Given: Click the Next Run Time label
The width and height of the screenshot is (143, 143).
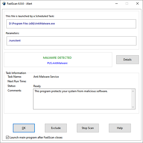Looking at the screenshot, I should 17,81.
